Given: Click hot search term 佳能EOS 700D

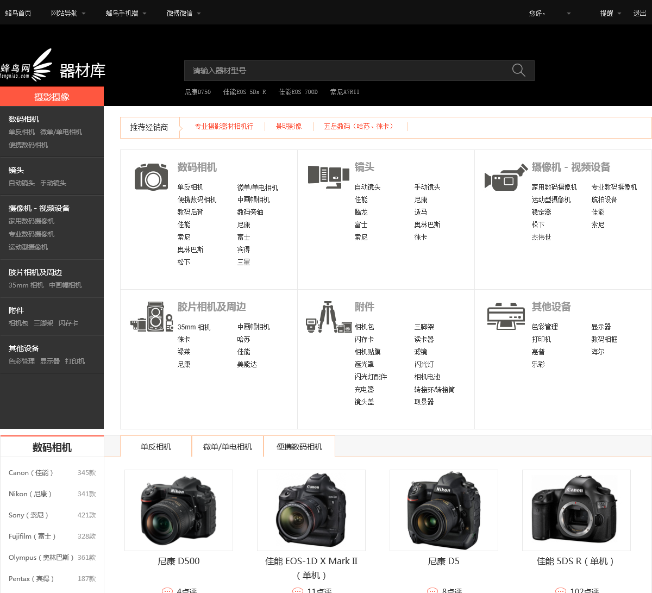Looking at the screenshot, I should (x=298, y=92).
